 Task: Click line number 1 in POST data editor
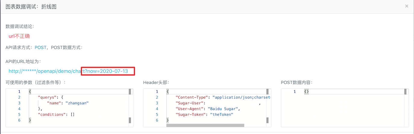pos(294,92)
